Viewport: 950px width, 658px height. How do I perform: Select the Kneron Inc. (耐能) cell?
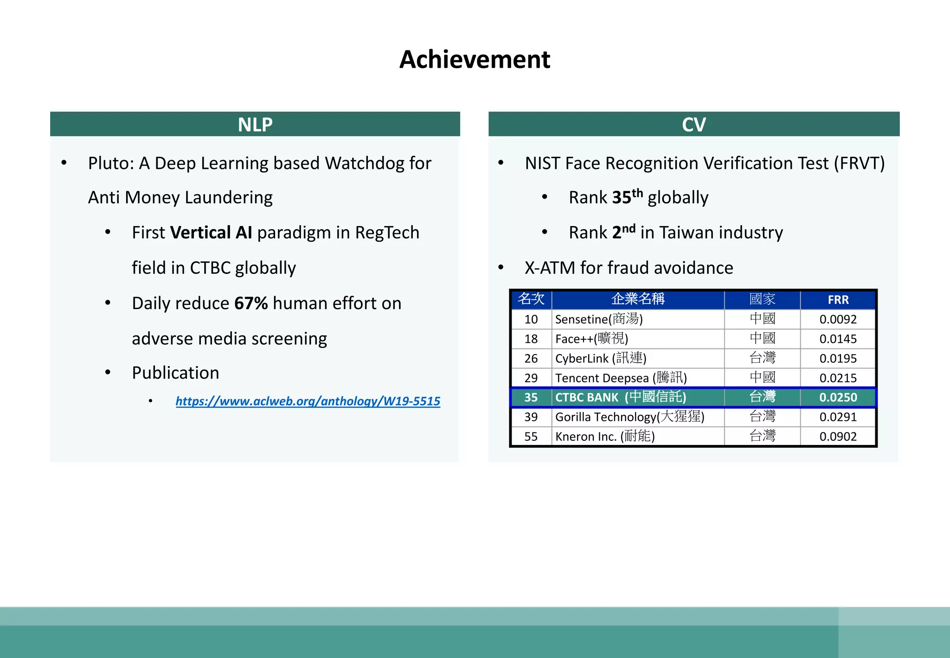coord(605,436)
